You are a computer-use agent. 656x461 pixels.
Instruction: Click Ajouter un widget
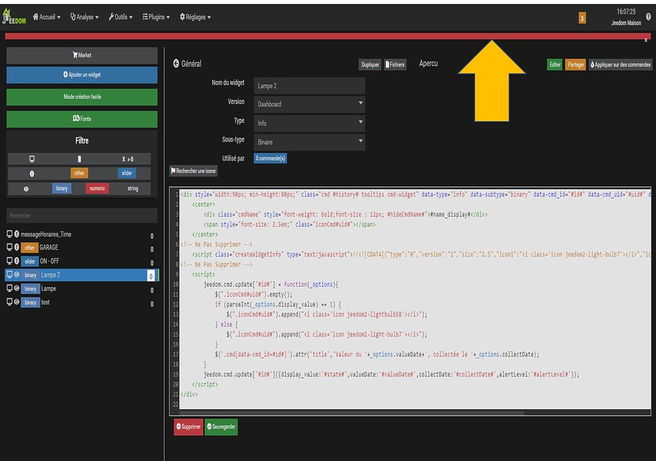[x=82, y=74]
